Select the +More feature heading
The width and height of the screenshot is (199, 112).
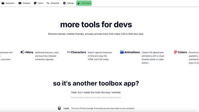[x=29, y=52]
